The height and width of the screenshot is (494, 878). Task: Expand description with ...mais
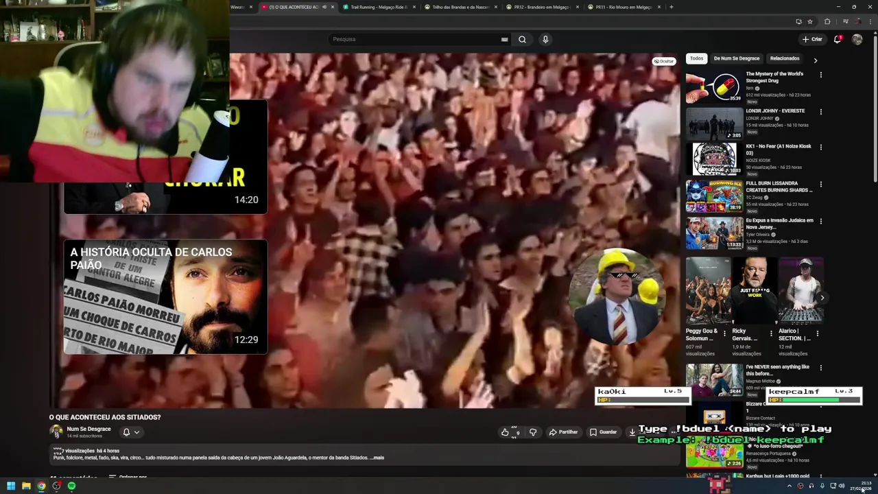pyautogui.click(x=377, y=458)
